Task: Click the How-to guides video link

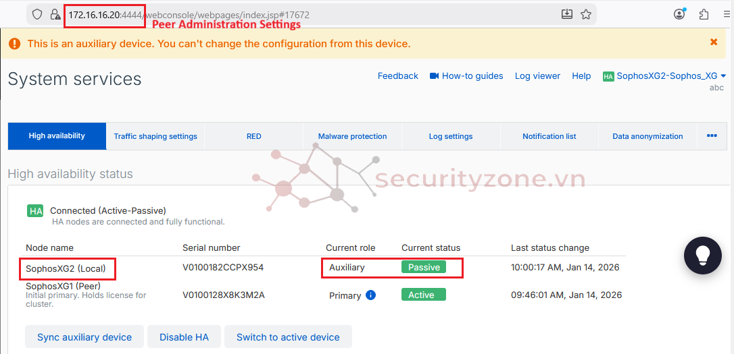Action: (x=466, y=76)
